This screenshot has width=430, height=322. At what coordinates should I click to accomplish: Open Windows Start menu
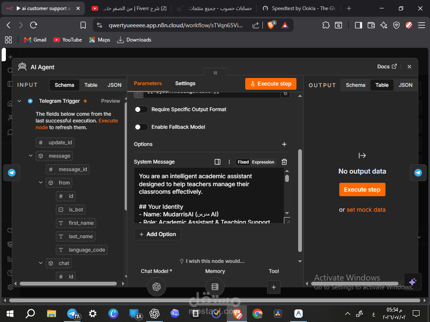tap(10, 314)
